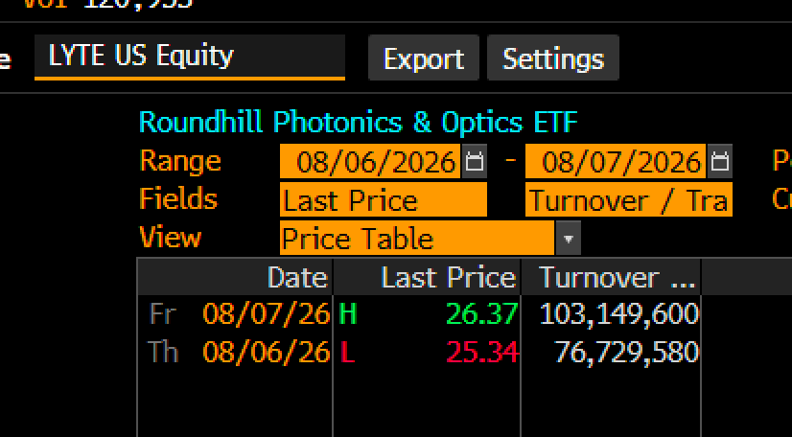Select the Th 08/06/26 table row
792x437 pixels.
(419, 353)
